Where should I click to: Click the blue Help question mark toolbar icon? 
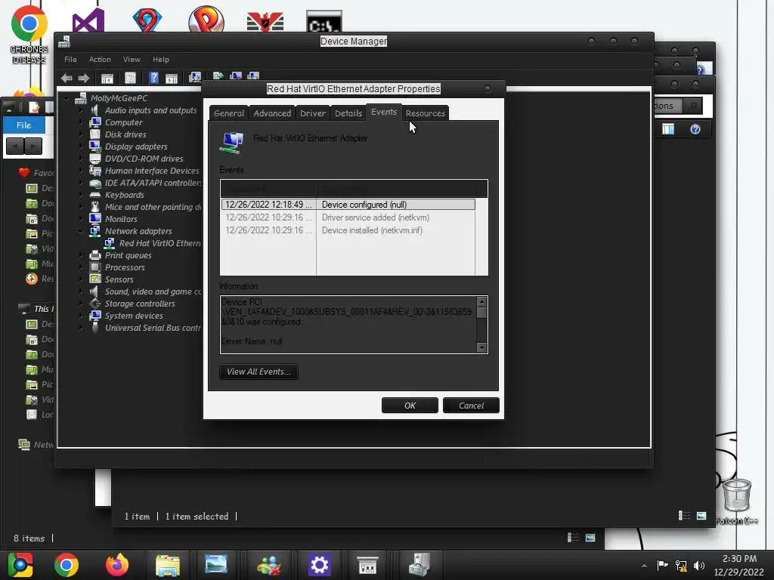tap(154, 78)
